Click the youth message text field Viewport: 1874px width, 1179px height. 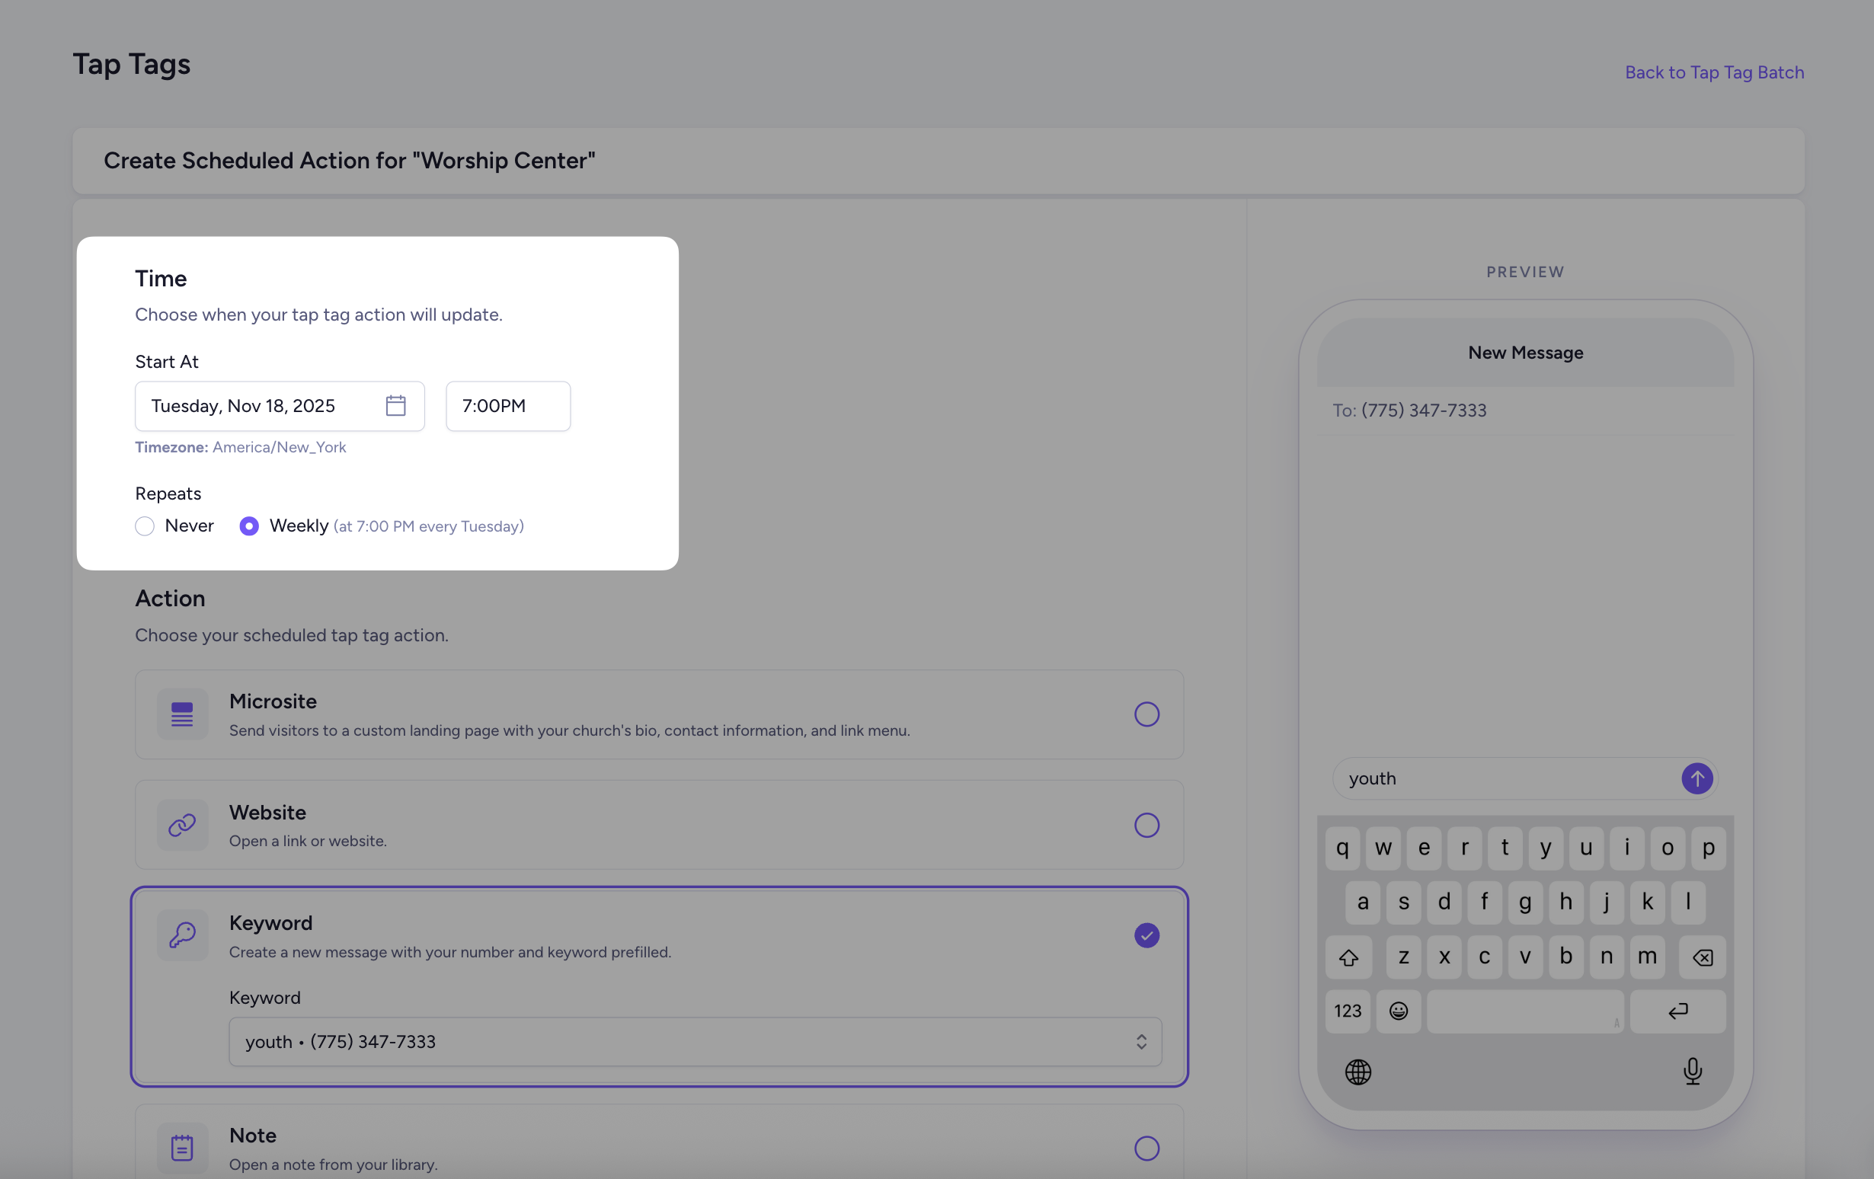1502,778
